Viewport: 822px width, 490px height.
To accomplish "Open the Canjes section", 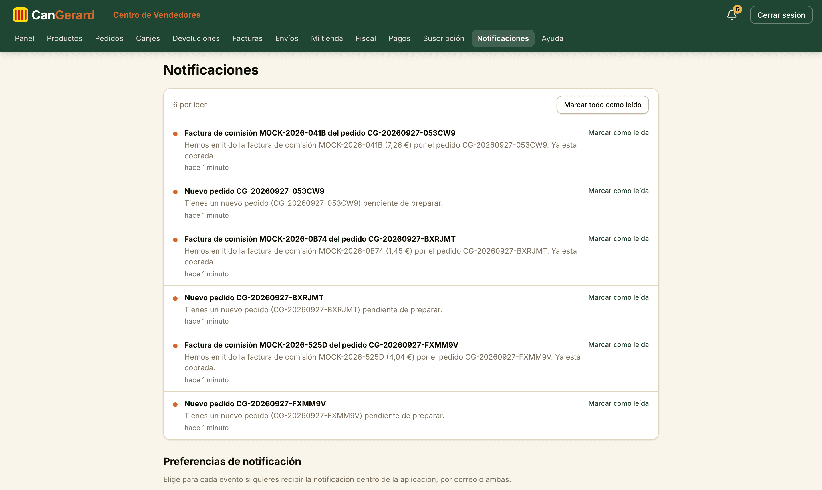I will click(148, 38).
